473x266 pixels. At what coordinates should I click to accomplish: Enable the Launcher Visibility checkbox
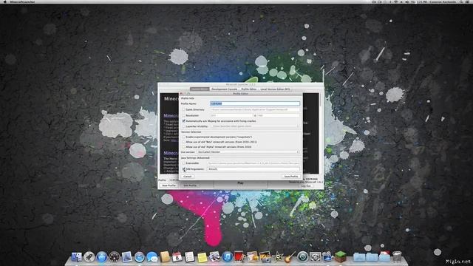[184, 126]
